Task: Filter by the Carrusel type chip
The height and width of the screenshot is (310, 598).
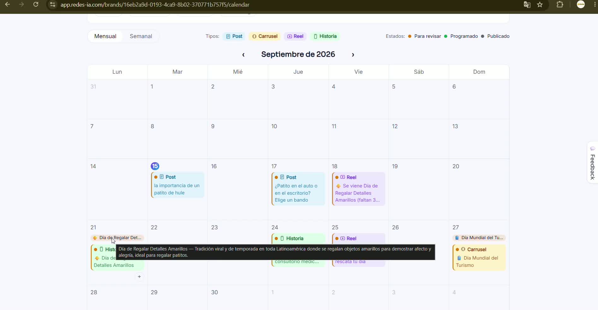Action: pyautogui.click(x=265, y=36)
